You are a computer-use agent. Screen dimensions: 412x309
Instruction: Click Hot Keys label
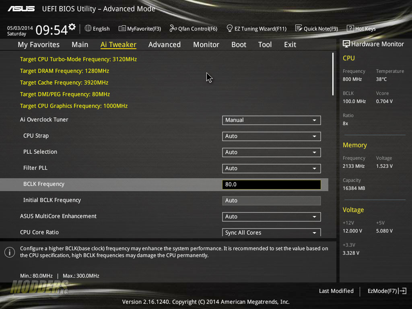pos(365,29)
